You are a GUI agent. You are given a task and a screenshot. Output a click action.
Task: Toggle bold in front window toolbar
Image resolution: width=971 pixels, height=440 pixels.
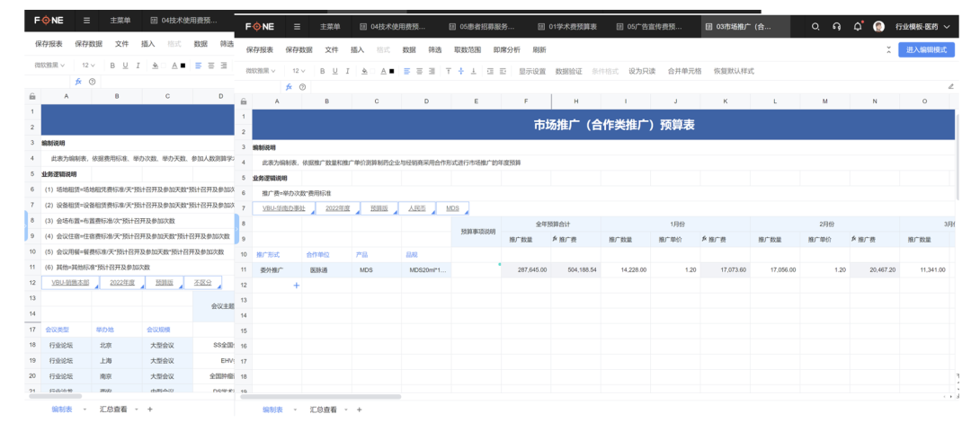[x=323, y=71]
